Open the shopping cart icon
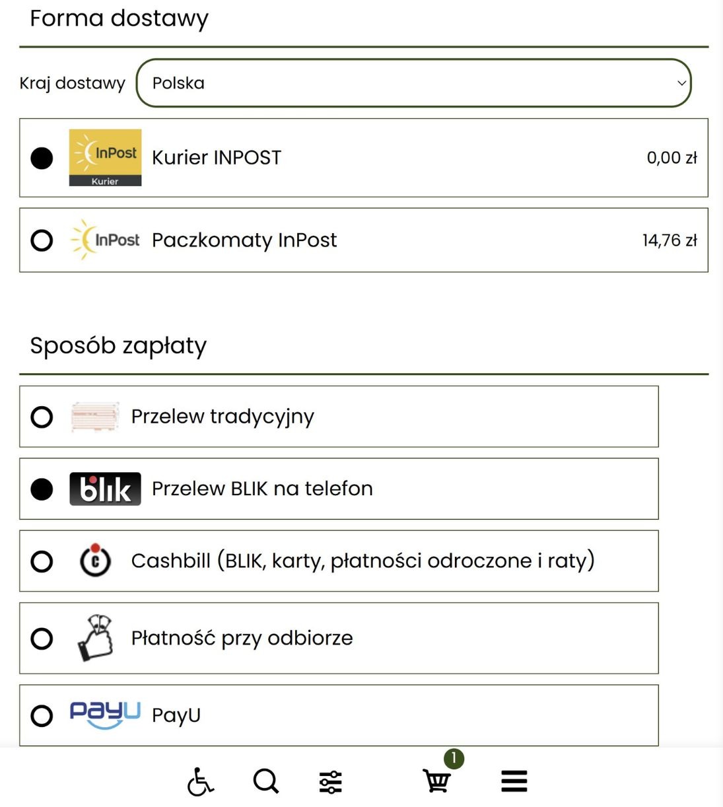The height and width of the screenshot is (807, 723). [x=436, y=781]
